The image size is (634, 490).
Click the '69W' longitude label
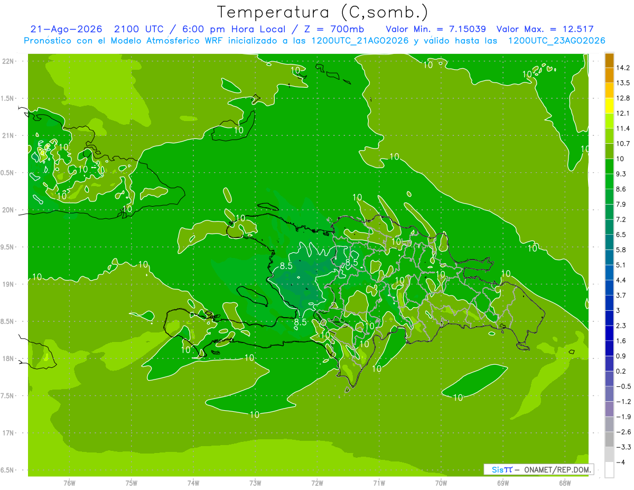point(503,483)
